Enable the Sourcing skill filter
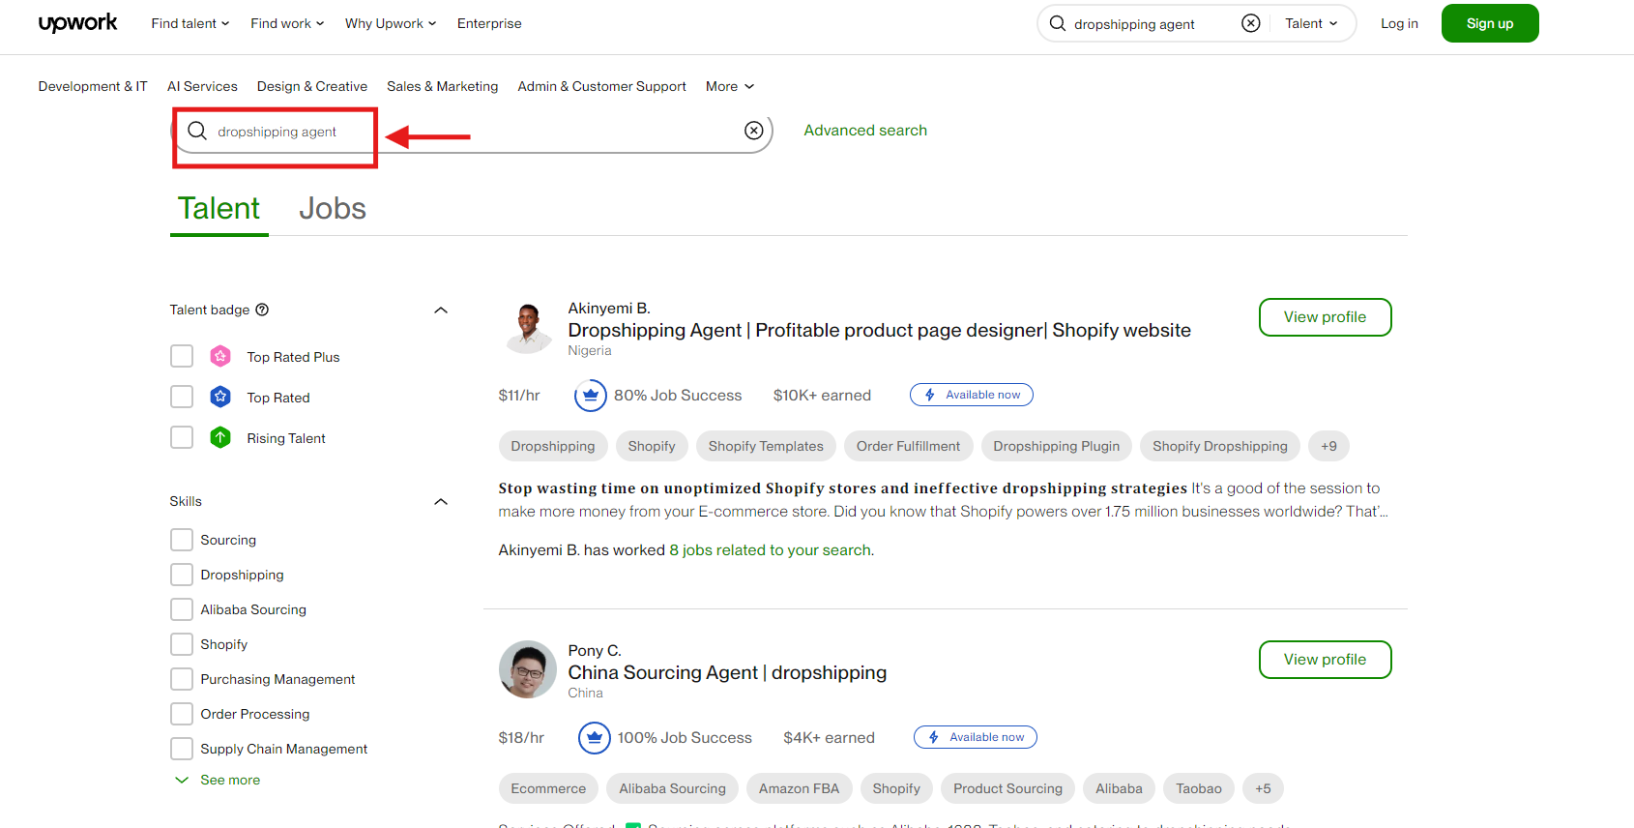The width and height of the screenshot is (1634, 828). pyautogui.click(x=182, y=540)
